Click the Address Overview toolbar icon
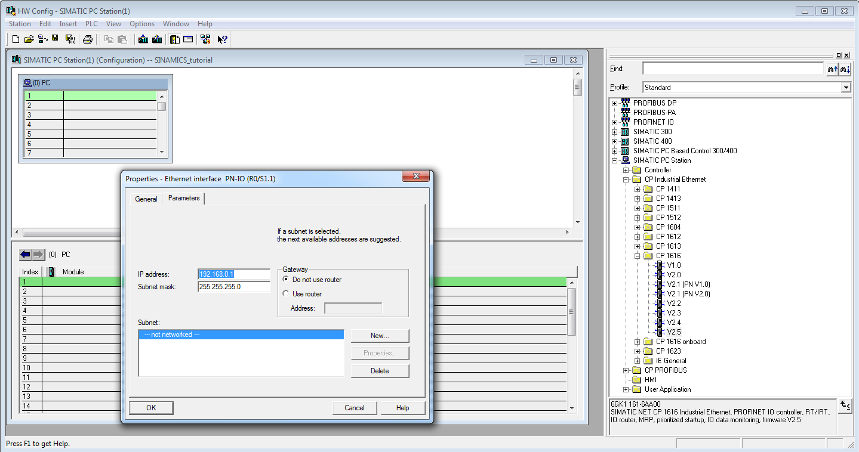The height and width of the screenshot is (452, 859). click(188, 39)
